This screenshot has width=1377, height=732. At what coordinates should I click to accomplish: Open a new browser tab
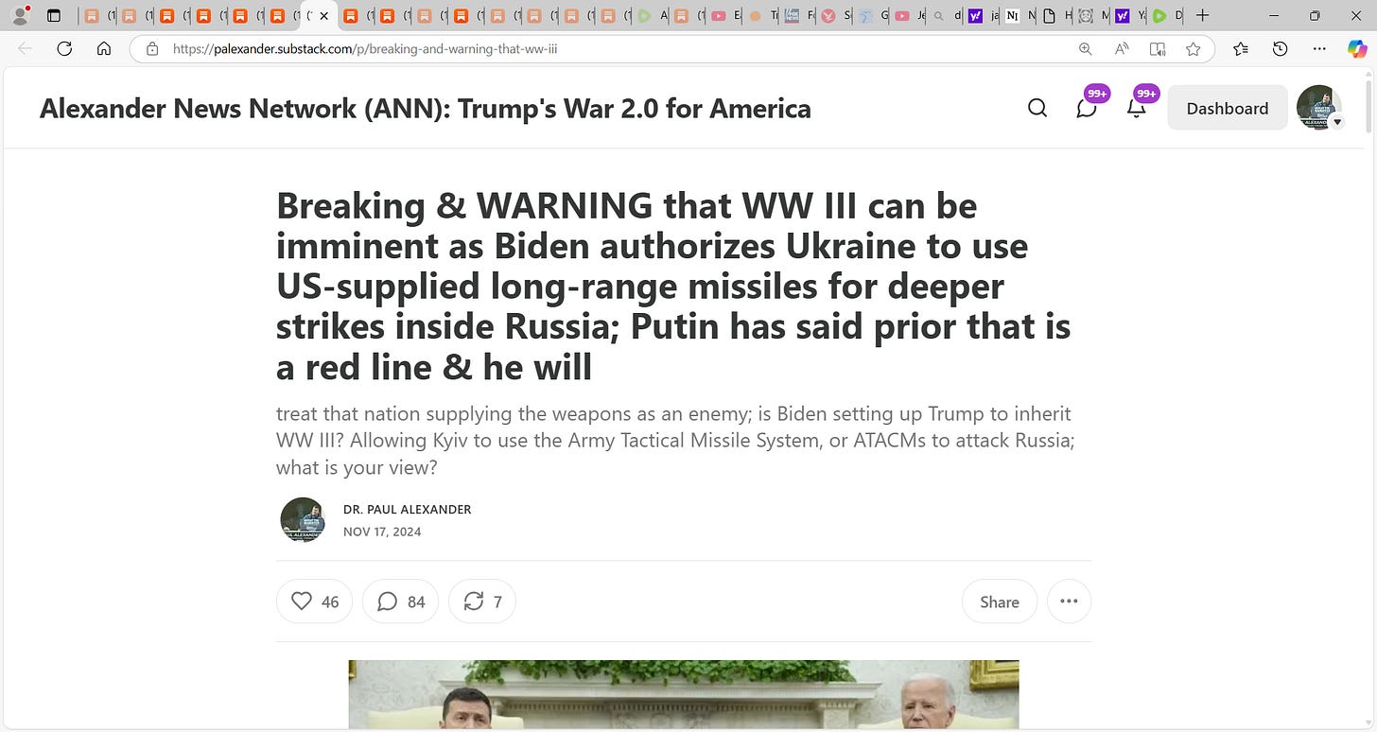(1202, 16)
